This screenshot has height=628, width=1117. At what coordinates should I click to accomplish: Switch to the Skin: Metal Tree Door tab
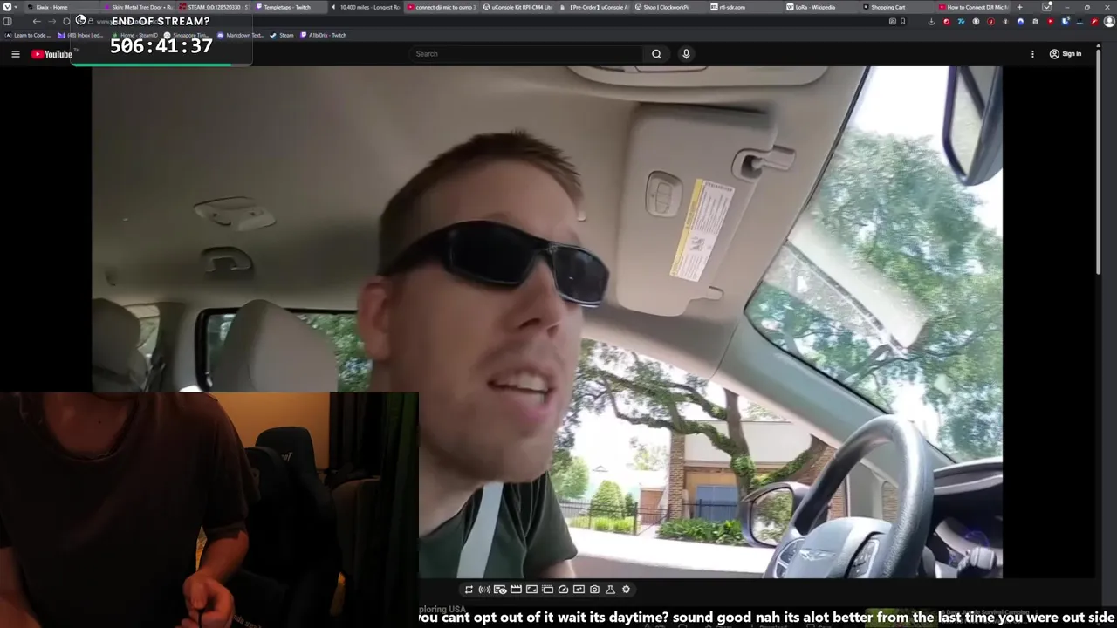pyautogui.click(x=137, y=7)
